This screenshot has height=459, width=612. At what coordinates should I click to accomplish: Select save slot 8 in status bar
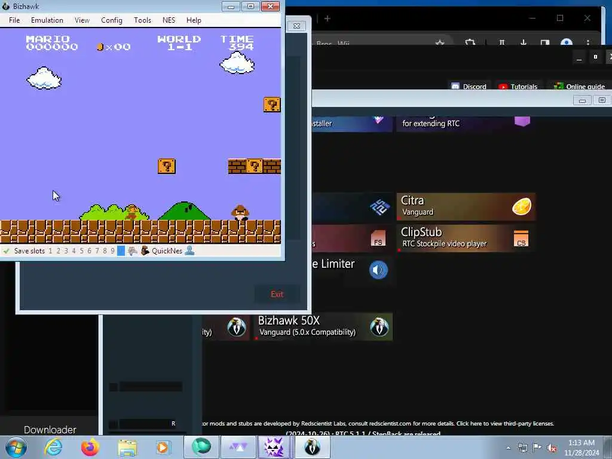point(105,251)
